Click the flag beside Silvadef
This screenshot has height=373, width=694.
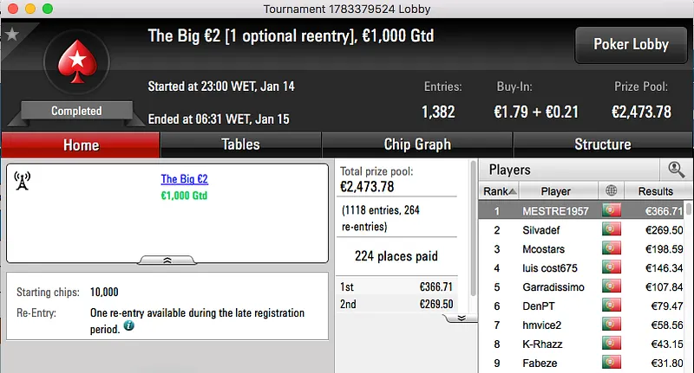click(x=612, y=230)
